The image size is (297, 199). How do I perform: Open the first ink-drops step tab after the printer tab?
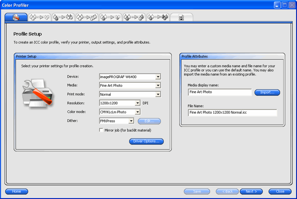coord(40,17)
